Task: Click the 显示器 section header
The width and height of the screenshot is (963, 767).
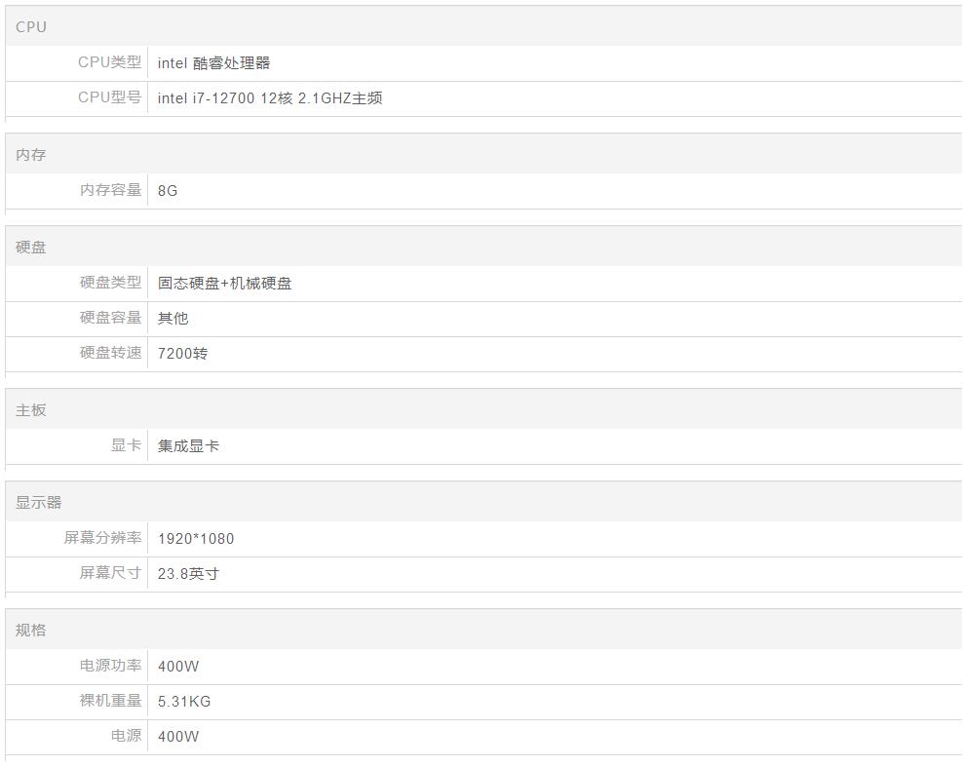Action: 39,503
